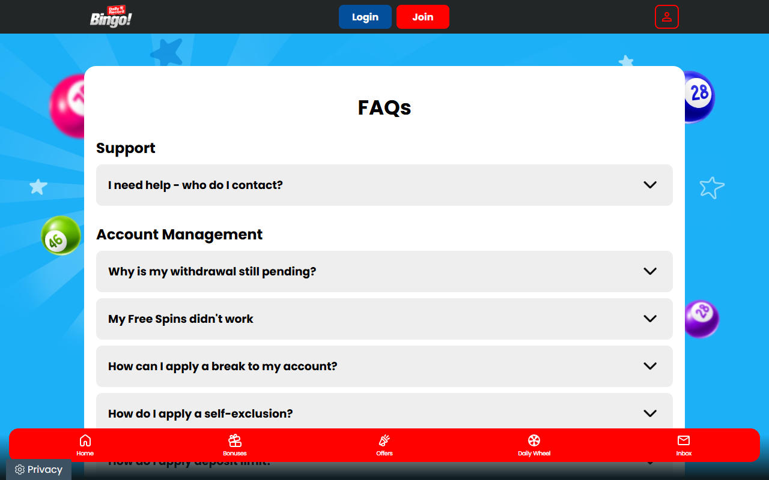The width and height of the screenshot is (769, 480).
Task: Expand 'How do I apply a self-exclusion?' chevron
Action: pos(650,413)
